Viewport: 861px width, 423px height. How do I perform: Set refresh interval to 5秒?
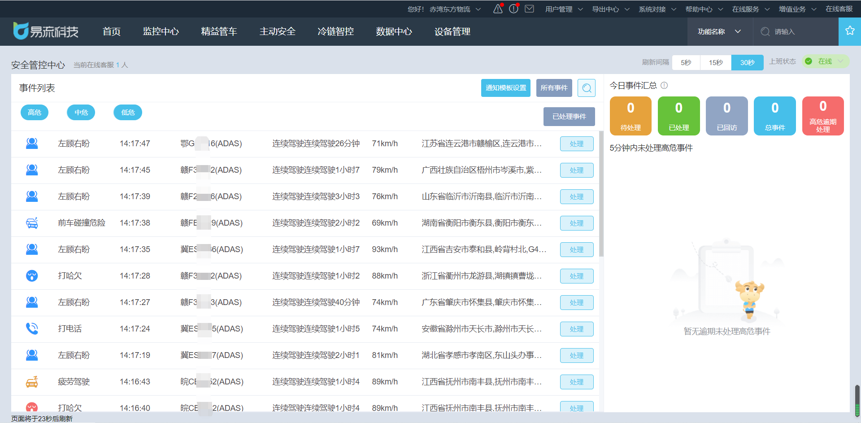(x=686, y=62)
